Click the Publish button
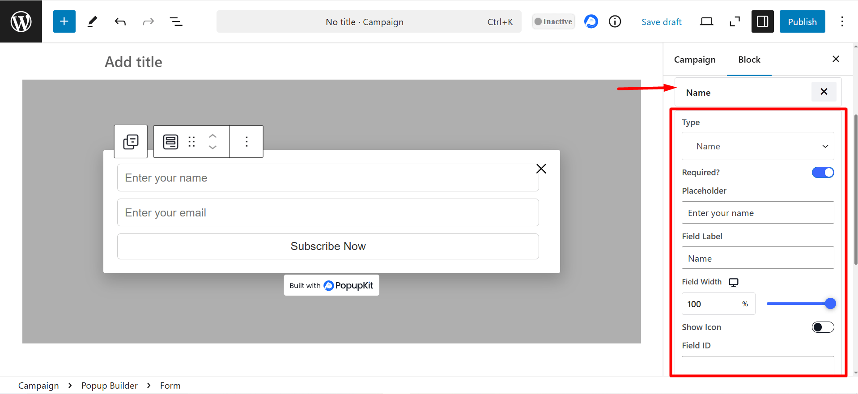This screenshot has height=394, width=858. [802, 21]
